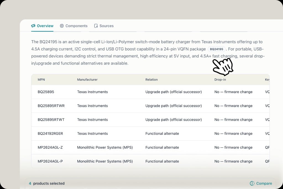Select the BQ24192RGER part number

tap(50, 133)
